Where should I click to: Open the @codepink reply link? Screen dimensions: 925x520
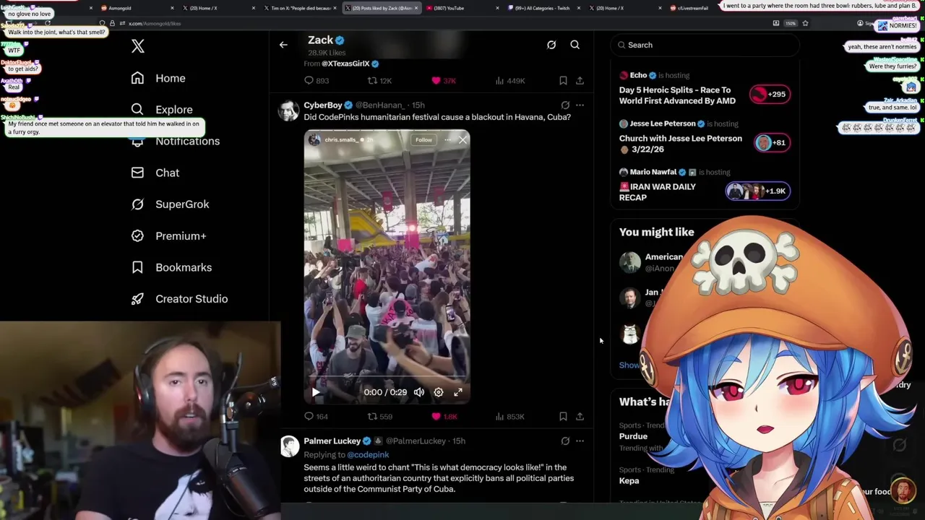[x=368, y=455]
